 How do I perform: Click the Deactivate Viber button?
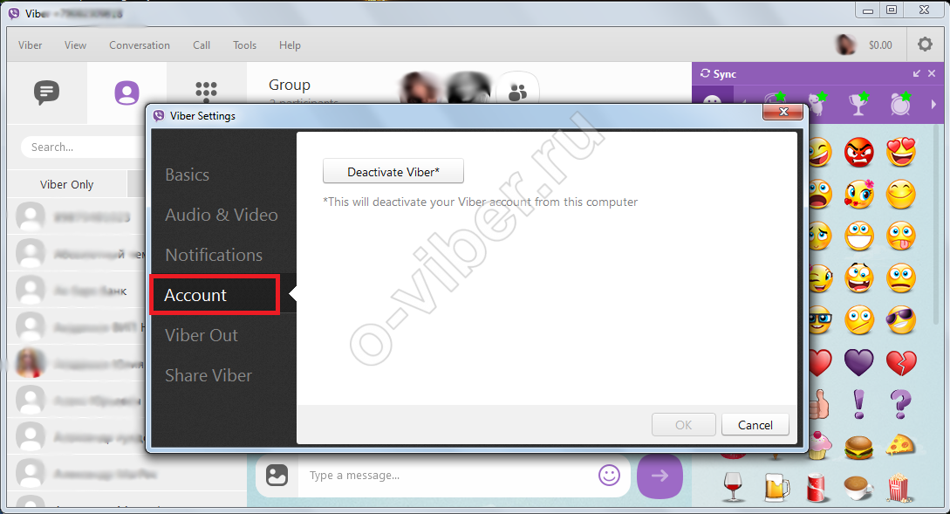[393, 172]
